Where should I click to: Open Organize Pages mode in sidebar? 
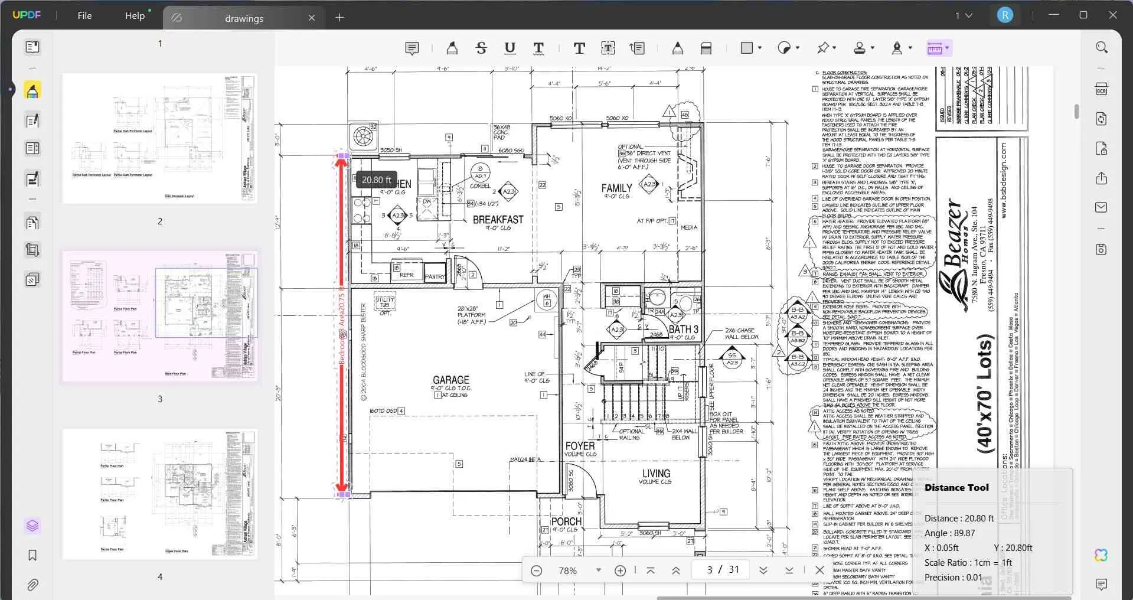(x=32, y=148)
